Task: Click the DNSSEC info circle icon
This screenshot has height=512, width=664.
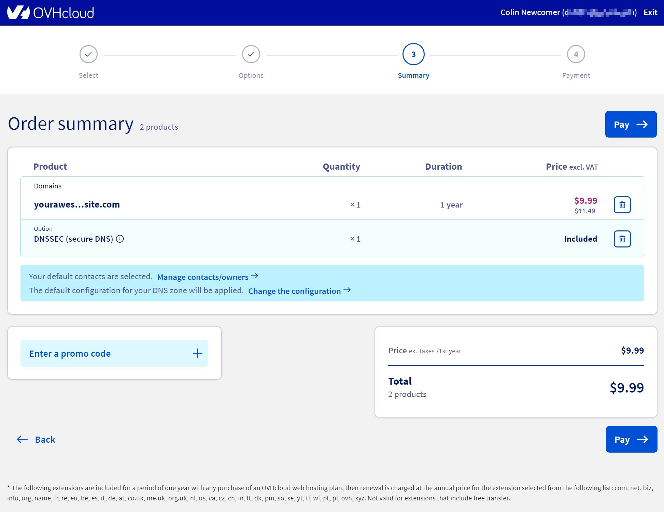Action: pos(120,239)
